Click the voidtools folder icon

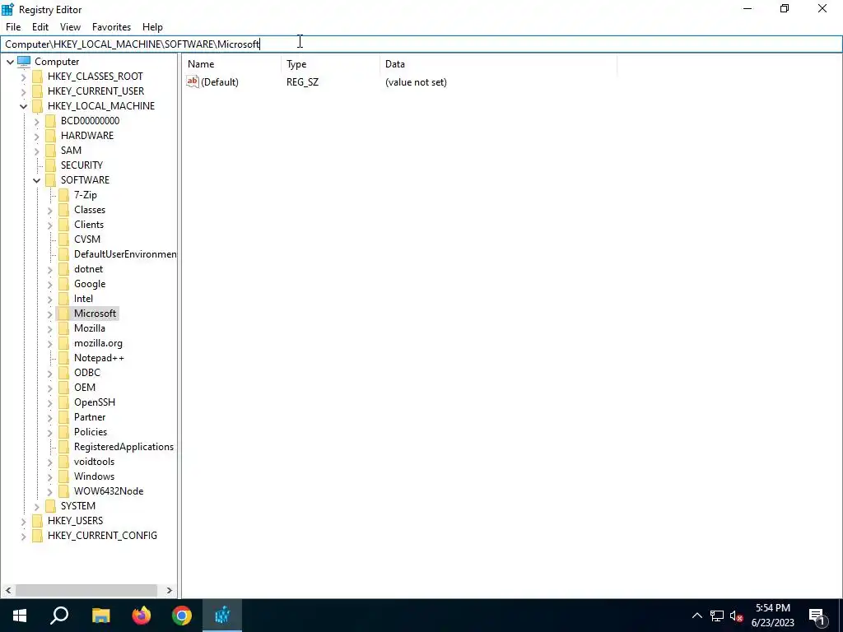64,462
